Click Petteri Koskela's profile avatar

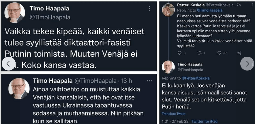(168, 10)
